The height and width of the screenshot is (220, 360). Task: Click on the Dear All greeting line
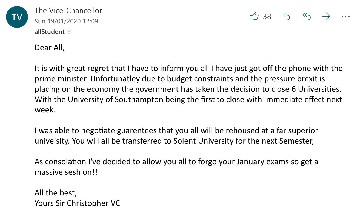pos(49,48)
